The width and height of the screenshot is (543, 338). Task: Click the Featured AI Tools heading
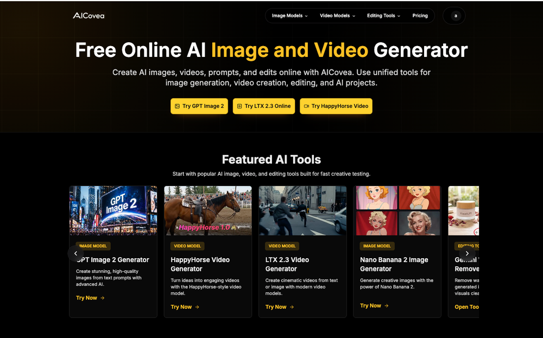coord(271,160)
